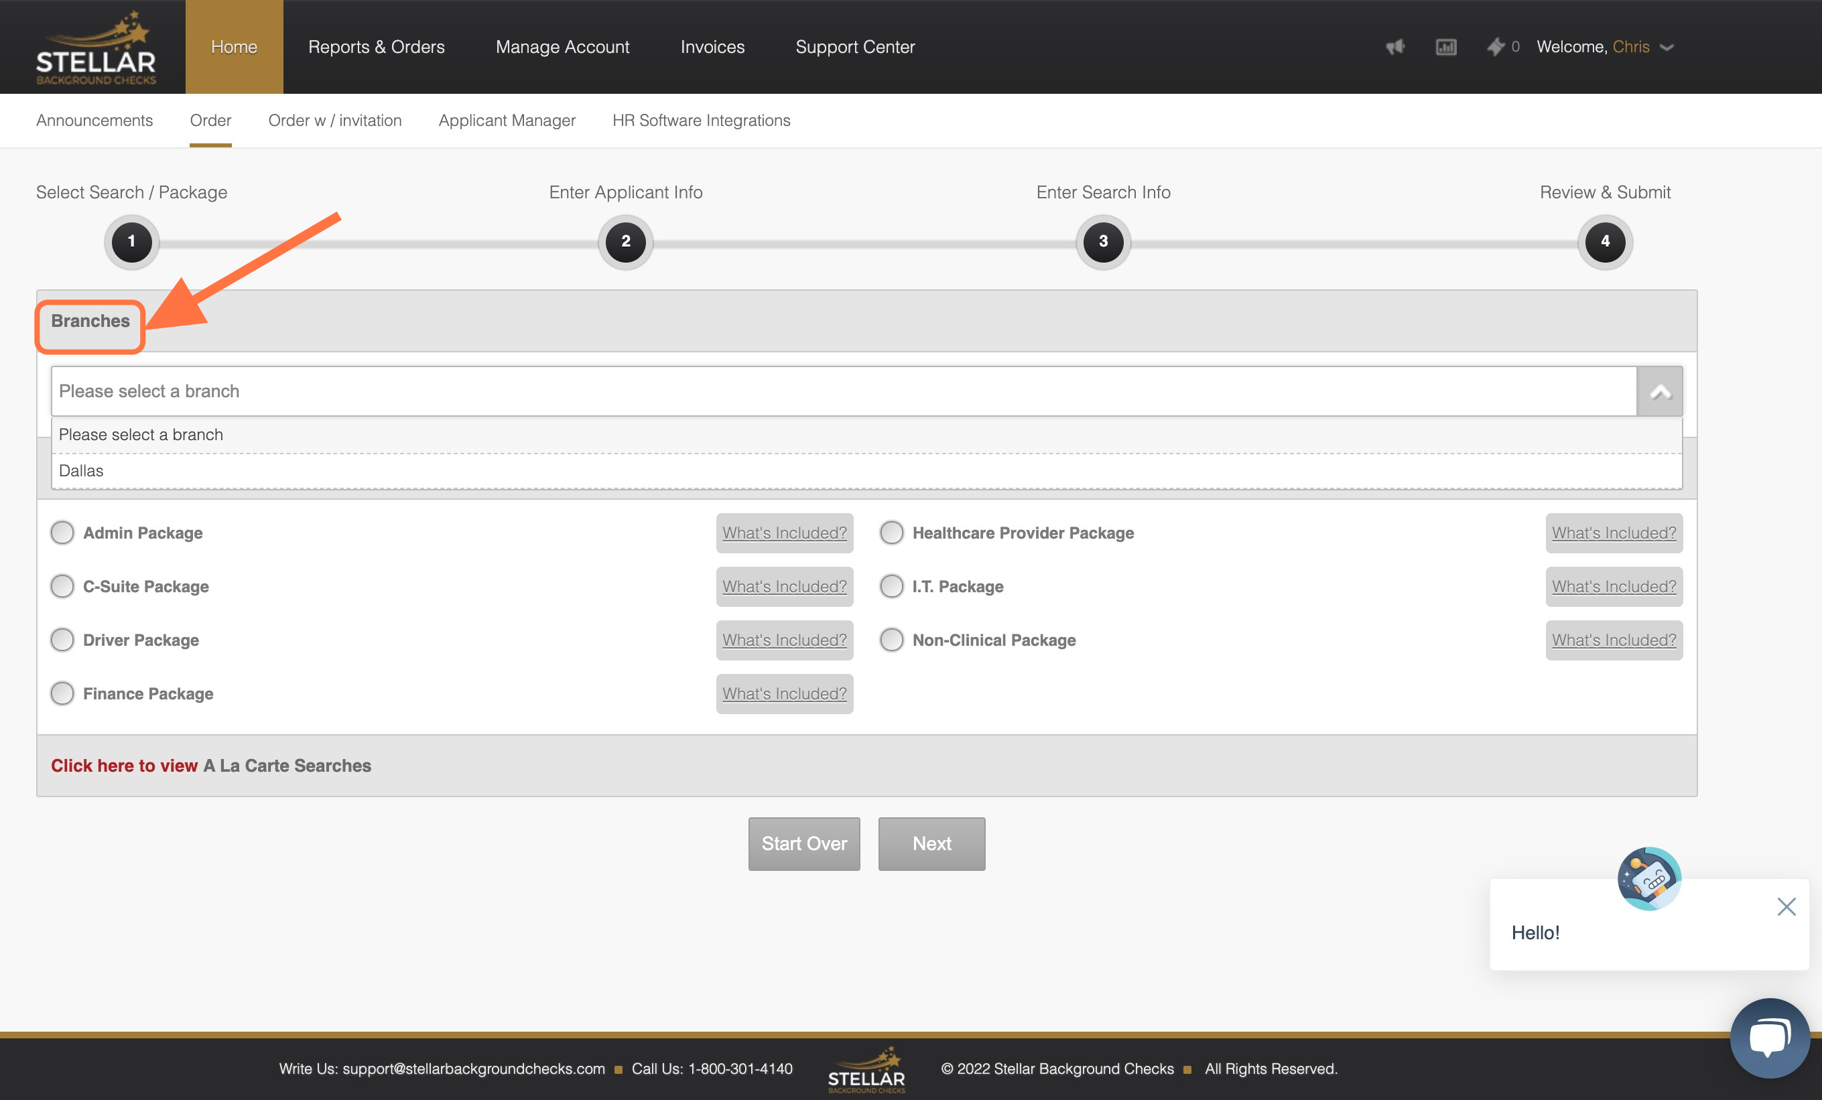Go to step 1 circle indicator
Screen dimensions: 1822x1100
point(131,242)
